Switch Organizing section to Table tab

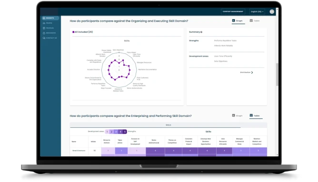(255, 21)
